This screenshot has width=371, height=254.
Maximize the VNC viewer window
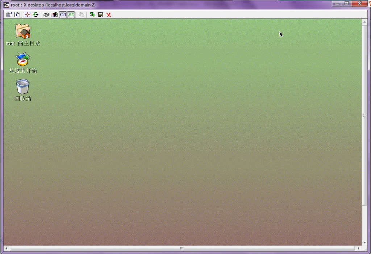[347, 3]
